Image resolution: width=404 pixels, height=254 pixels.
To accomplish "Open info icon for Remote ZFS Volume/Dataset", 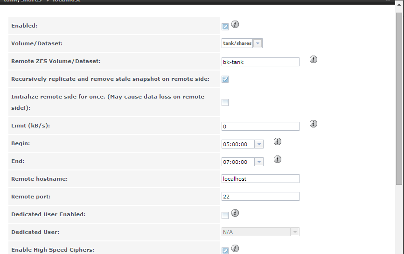I will point(313,59).
